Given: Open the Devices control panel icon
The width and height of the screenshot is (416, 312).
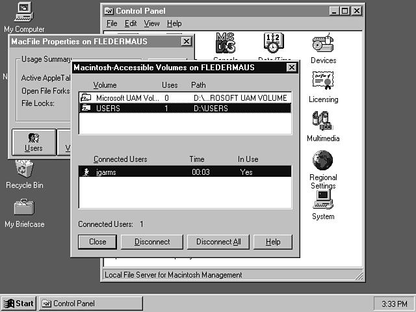Looking at the screenshot, I should 323,45.
